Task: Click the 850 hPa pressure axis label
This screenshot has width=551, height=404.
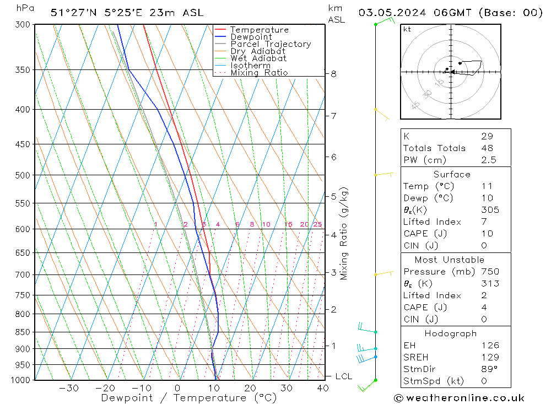Action: tap(23, 332)
